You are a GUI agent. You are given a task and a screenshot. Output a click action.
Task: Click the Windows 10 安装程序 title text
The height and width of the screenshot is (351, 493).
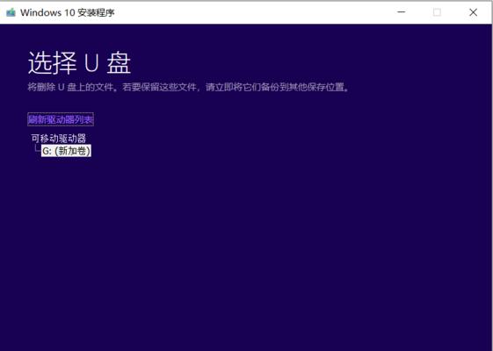[68, 12]
